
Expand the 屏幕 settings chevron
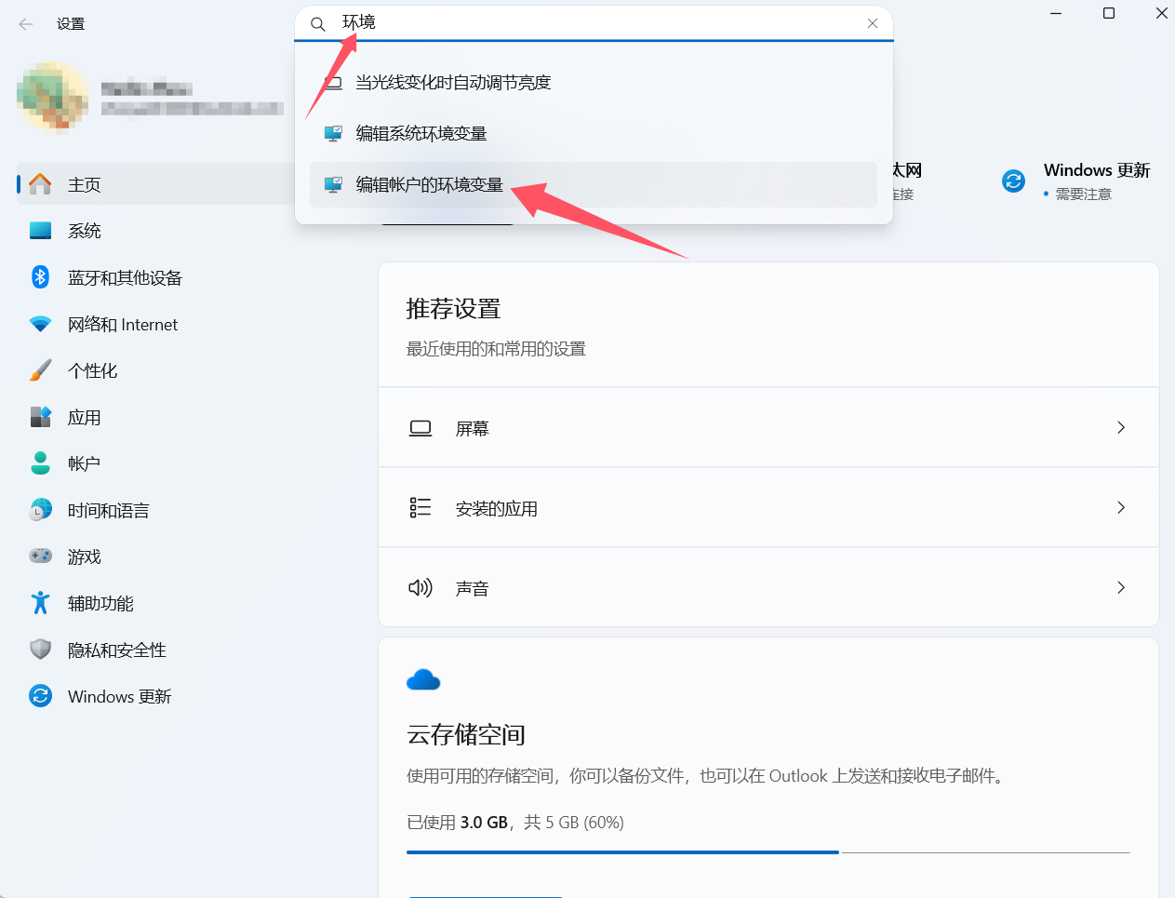coord(1120,427)
